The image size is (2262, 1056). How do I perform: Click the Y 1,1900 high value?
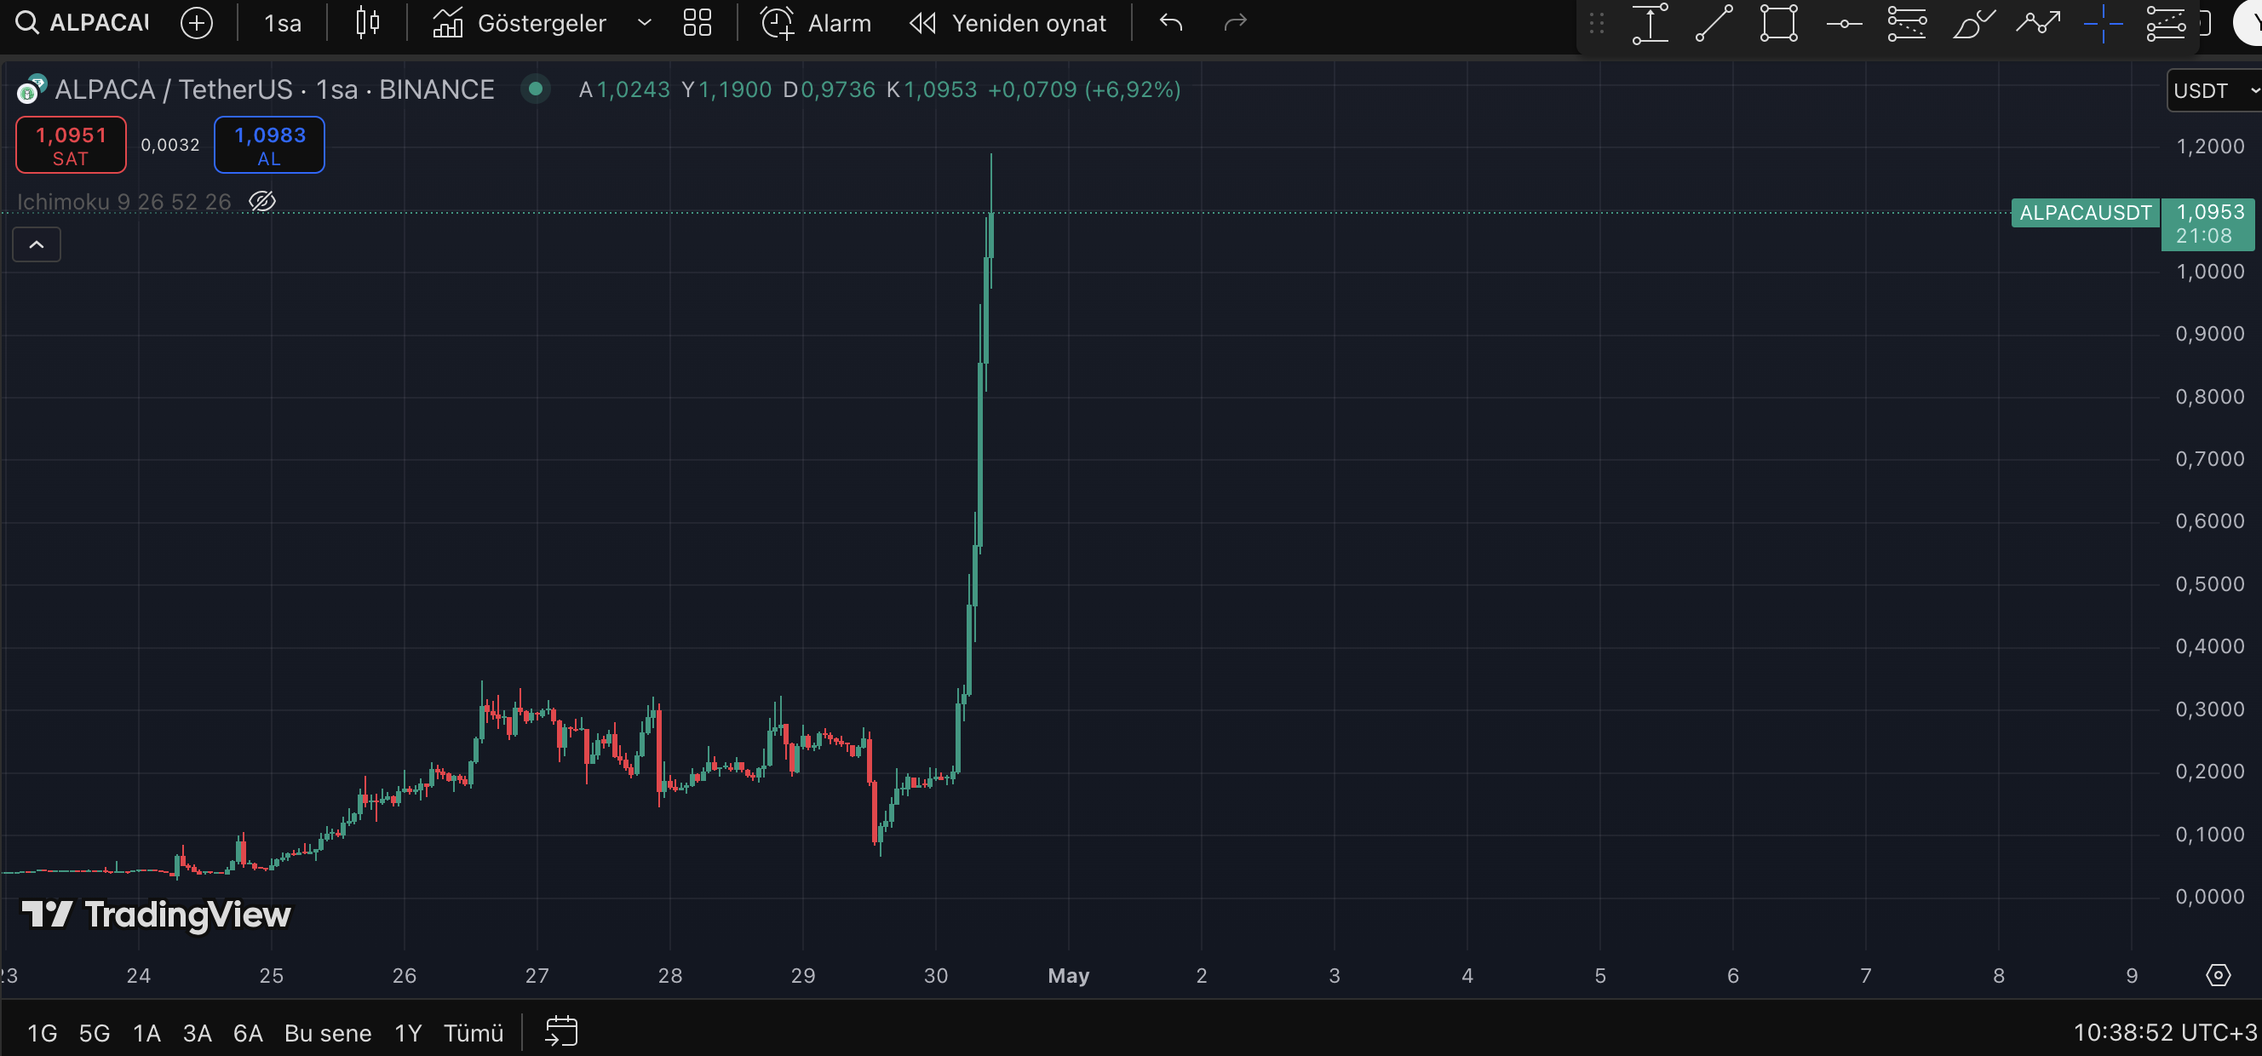click(x=727, y=89)
